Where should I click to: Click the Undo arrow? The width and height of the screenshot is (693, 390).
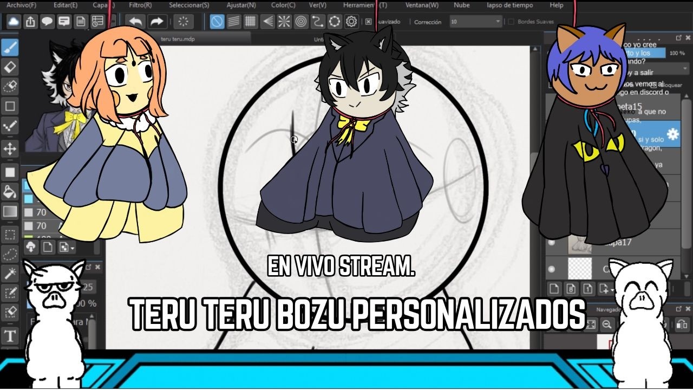click(x=136, y=22)
